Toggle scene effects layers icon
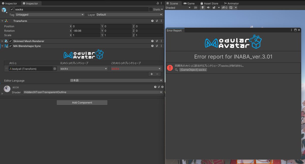Viewport: 305px width, 164px height. click(214, 8)
